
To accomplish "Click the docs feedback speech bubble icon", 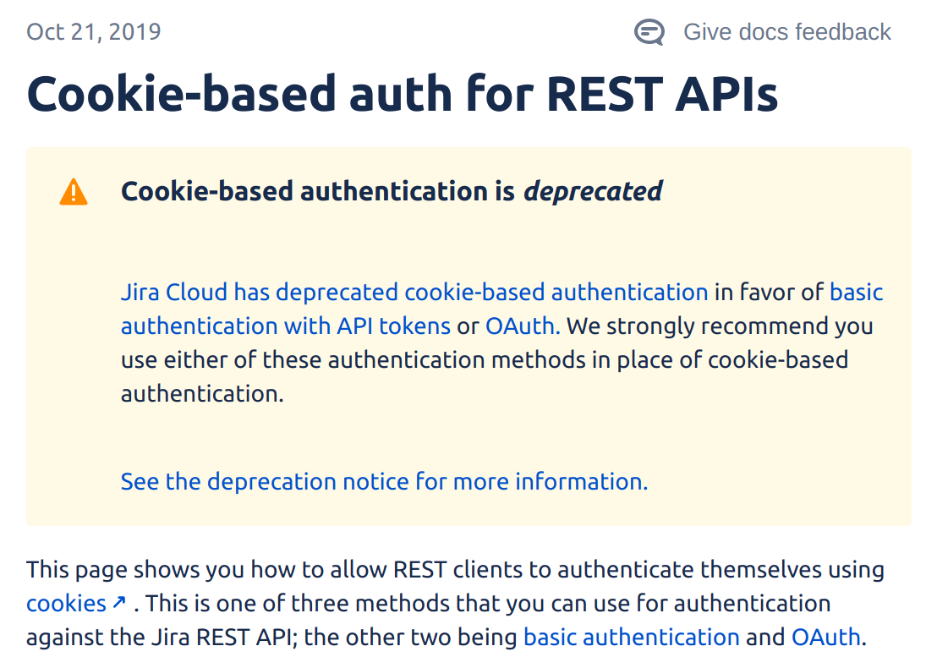I will pyautogui.click(x=649, y=32).
